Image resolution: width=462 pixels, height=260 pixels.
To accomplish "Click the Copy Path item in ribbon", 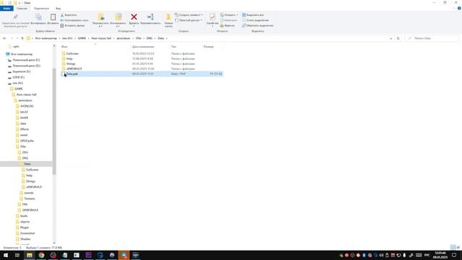I will click(74, 20).
